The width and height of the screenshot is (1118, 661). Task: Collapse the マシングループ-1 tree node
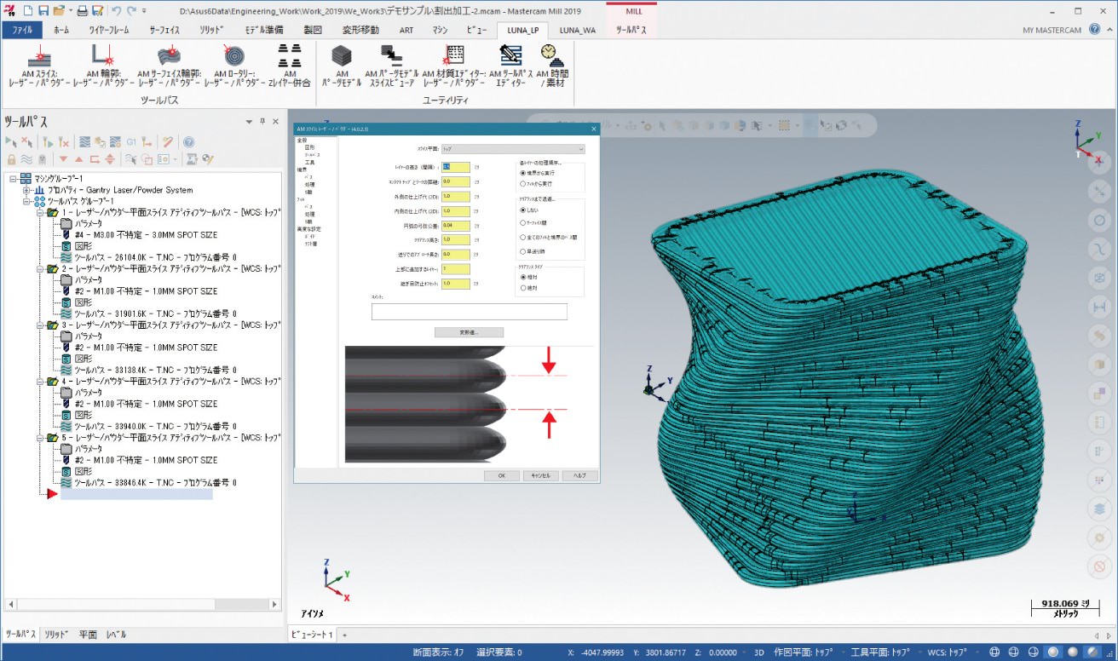pyautogui.click(x=13, y=179)
